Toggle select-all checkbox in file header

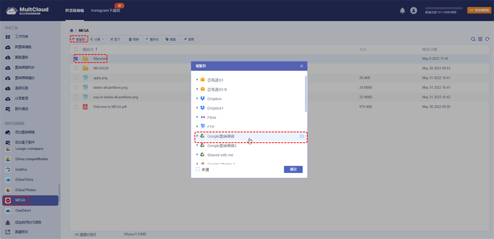pos(76,49)
